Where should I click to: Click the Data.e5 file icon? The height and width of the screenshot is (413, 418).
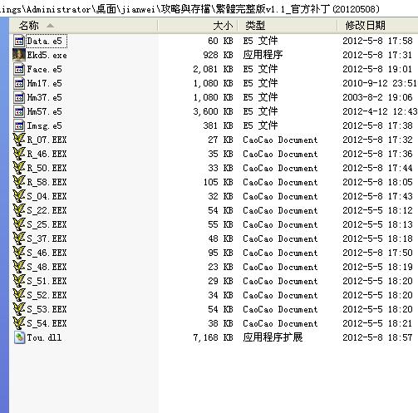[x=19, y=41]
